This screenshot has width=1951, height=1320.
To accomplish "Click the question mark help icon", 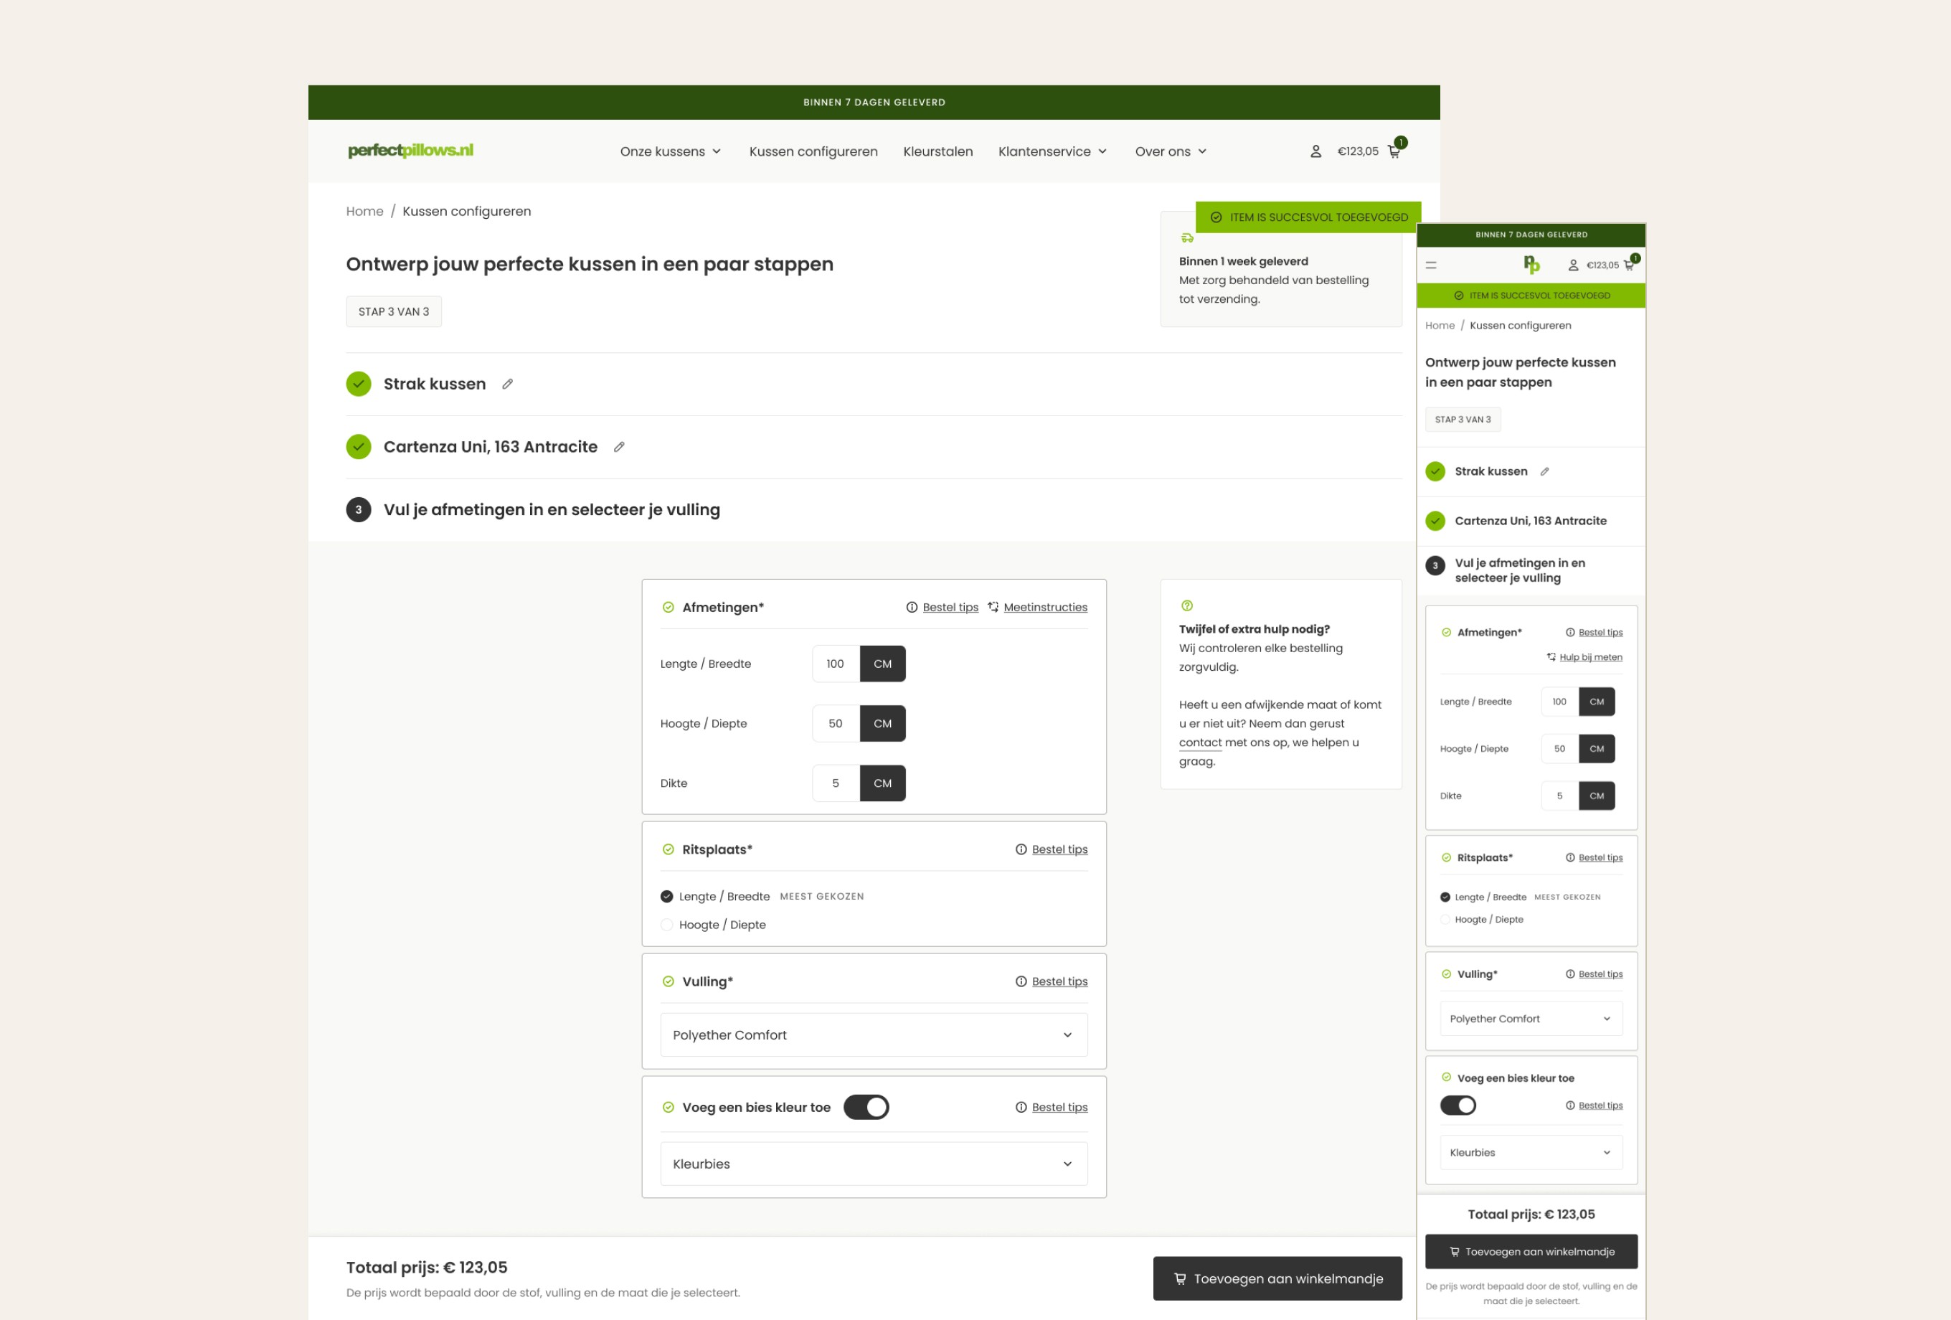I will click(1187, 605).
